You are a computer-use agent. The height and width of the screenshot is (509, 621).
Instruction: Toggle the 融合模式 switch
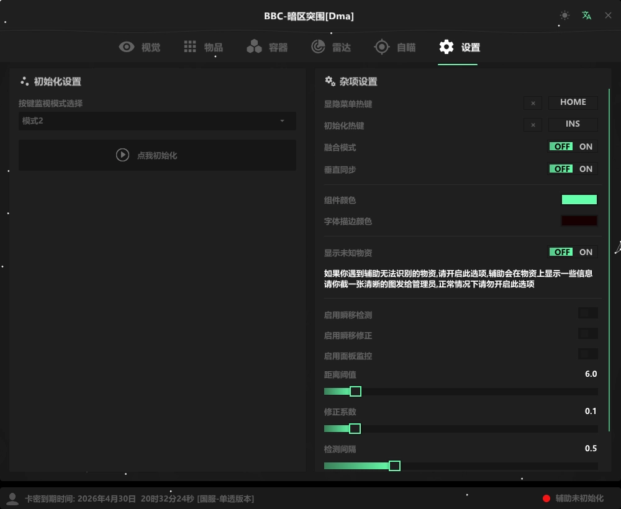pyautogui.click(x=573, y=147)
